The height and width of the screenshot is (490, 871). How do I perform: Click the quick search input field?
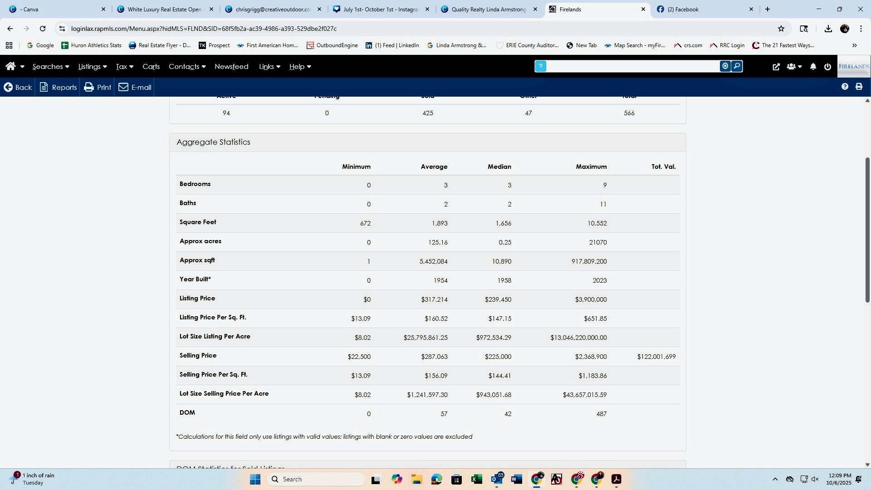click(x=633, y=66)
